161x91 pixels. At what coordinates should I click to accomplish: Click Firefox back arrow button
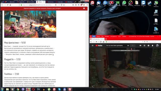[x=2, y=5]
